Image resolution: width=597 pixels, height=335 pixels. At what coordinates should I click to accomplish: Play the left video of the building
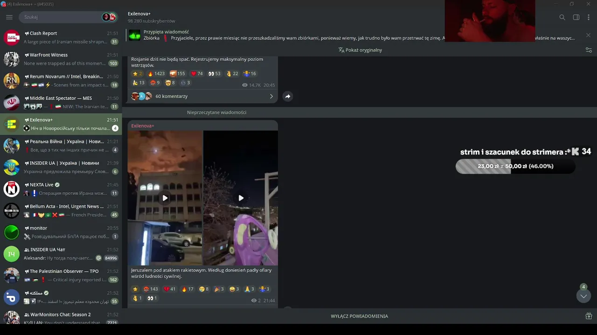click(165, 198)
